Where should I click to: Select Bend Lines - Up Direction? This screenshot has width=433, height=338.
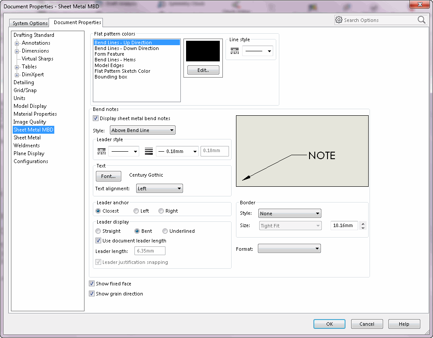[x=137, y=43]
